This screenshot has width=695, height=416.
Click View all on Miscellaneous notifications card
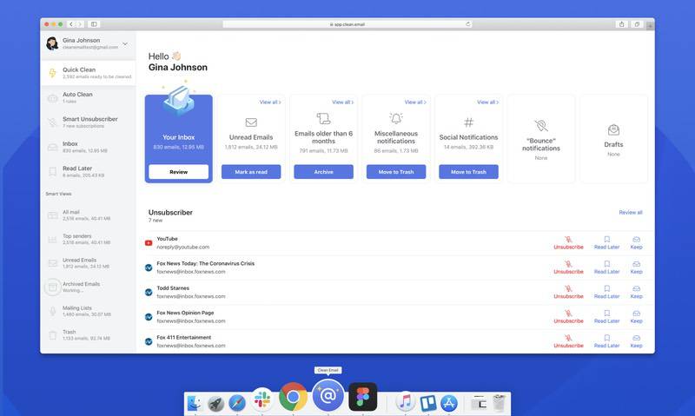[x=415, y=102]
